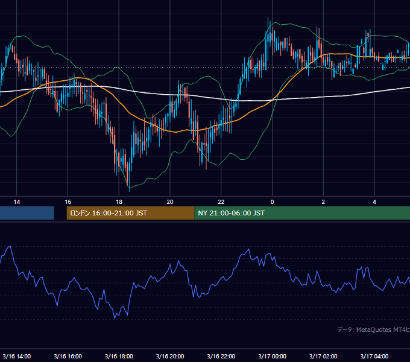Click the London 16:00-21:00 JST session bar
Image resolution: width=410 pixels, height=362 pixels.
coord(130,213)
